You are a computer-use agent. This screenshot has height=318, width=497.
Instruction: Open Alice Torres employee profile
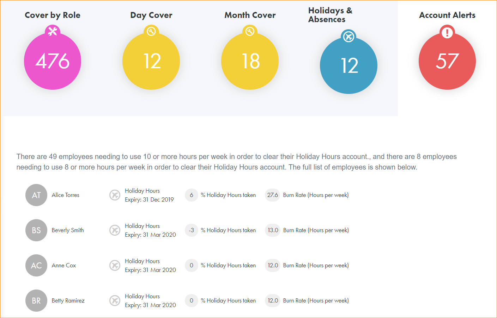tap(66, 195)
